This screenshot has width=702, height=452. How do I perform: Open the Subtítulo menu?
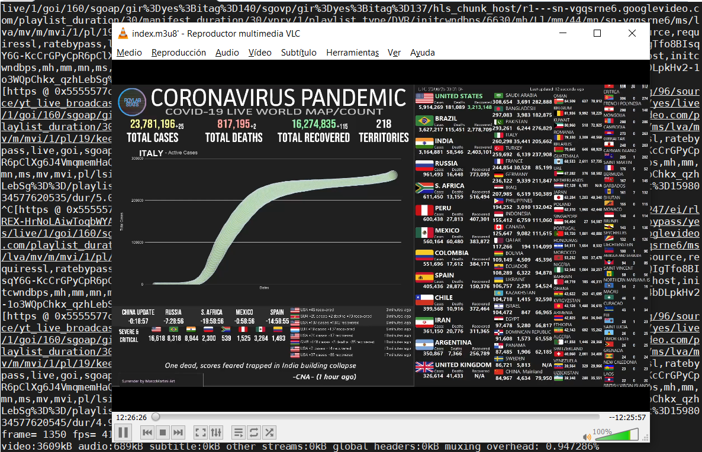pos(299,53)
